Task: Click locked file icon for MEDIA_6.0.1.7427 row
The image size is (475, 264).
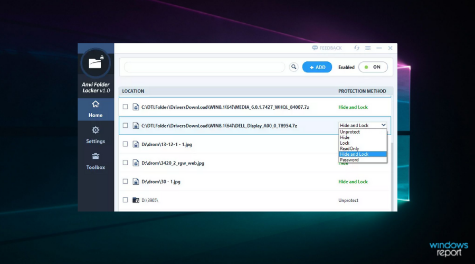Action: click(136, 107)
